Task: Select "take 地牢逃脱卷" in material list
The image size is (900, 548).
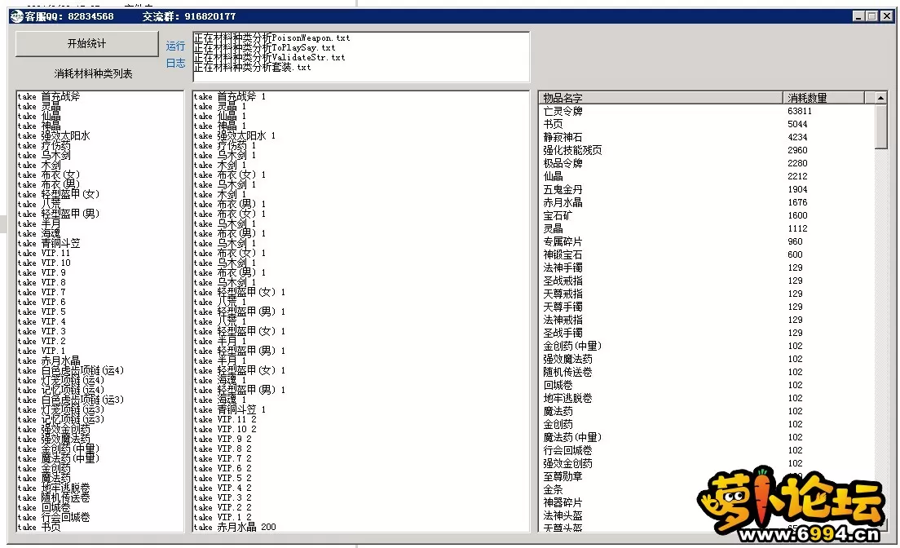Action: (54, 488)
